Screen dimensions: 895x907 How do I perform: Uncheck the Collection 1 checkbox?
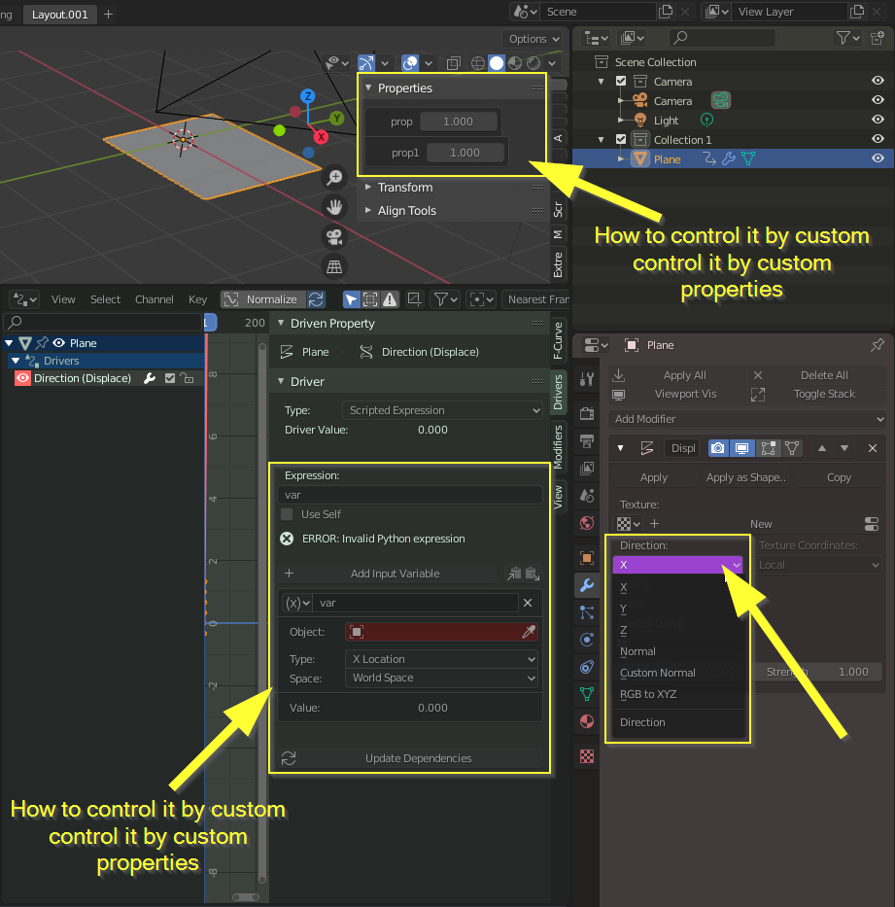pos(621,139)
